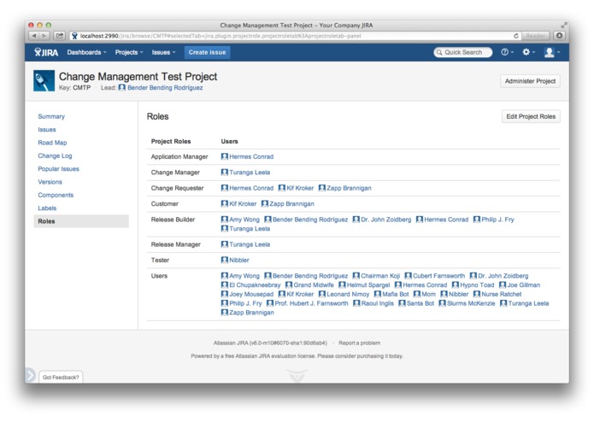The width and height of the screenshot is (594, 422).
Task: Open the Versions sidebar tab
Action: coord(50,182)
